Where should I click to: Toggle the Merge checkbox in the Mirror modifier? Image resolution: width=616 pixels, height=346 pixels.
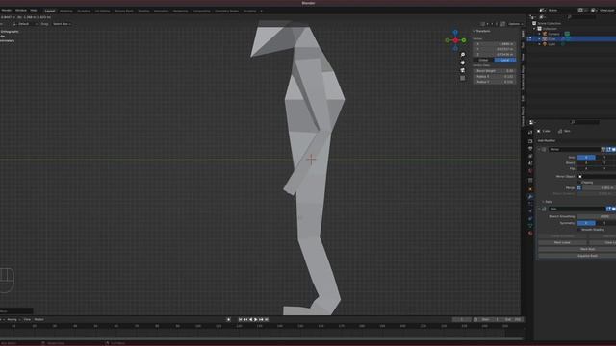click(x=579, y=188)
